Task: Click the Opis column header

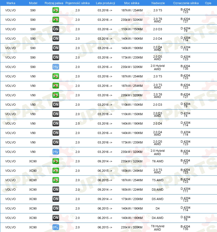Action: pos(208,3)
